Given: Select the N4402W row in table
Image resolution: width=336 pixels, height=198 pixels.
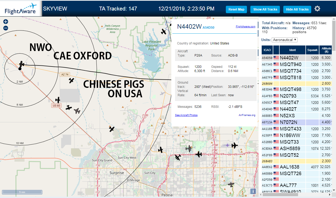Looking at the screenshot, I should click(x=297, y=58).
